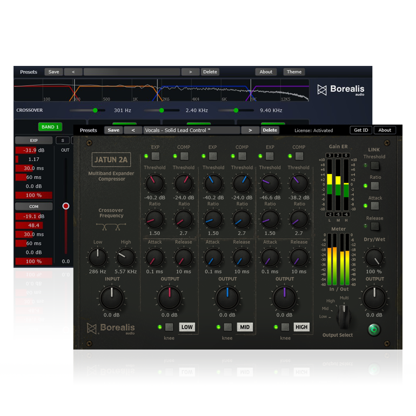This screenshot has height=416, width=416.
Task: Toggle the knee switch beside MID
Action: [227, 327]
